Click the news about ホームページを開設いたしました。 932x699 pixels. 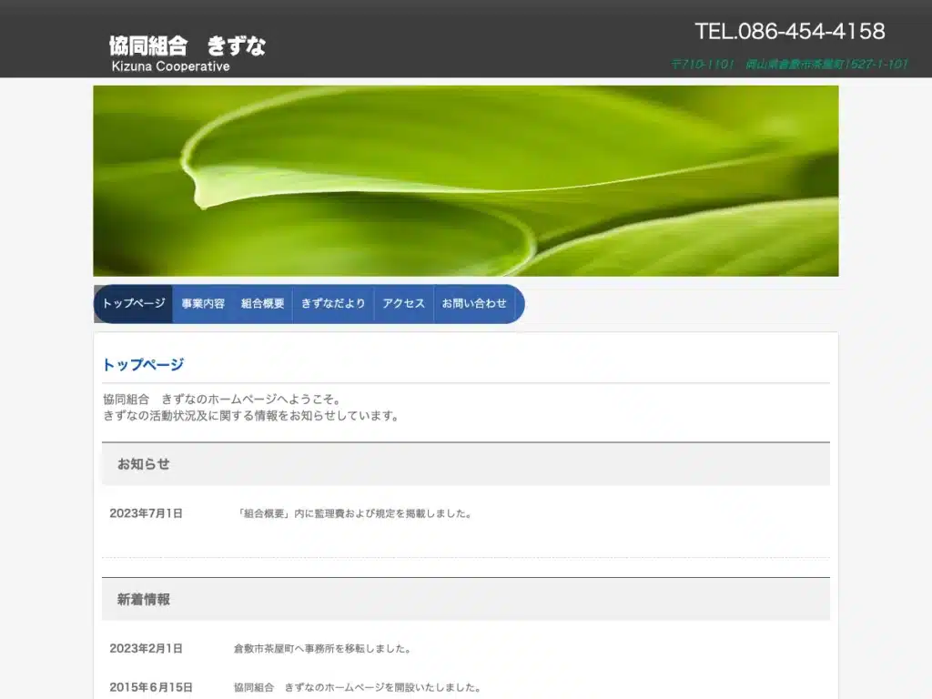click(357, 687)
